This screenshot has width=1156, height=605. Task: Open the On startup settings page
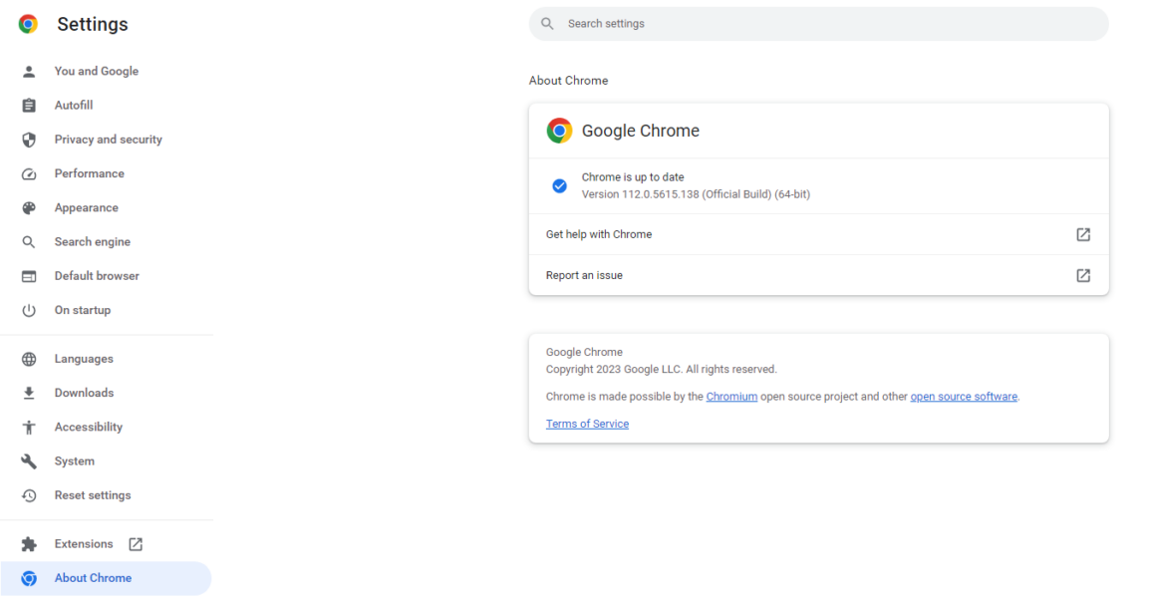tap(83, 310)
